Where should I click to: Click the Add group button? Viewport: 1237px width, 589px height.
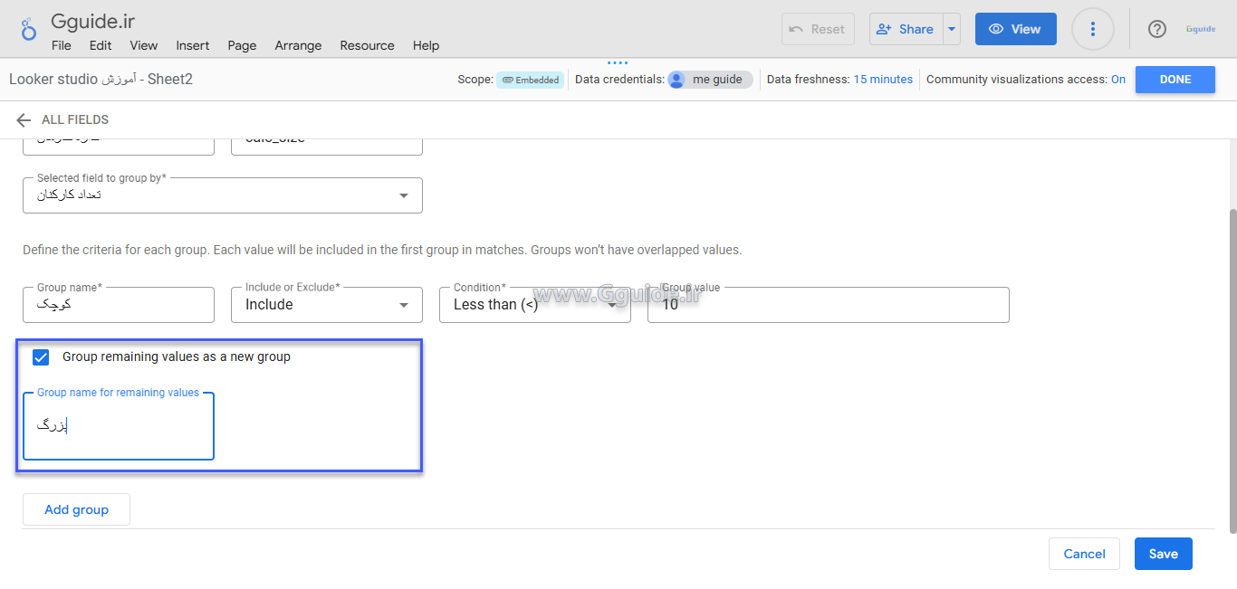[x=76, y=509]
